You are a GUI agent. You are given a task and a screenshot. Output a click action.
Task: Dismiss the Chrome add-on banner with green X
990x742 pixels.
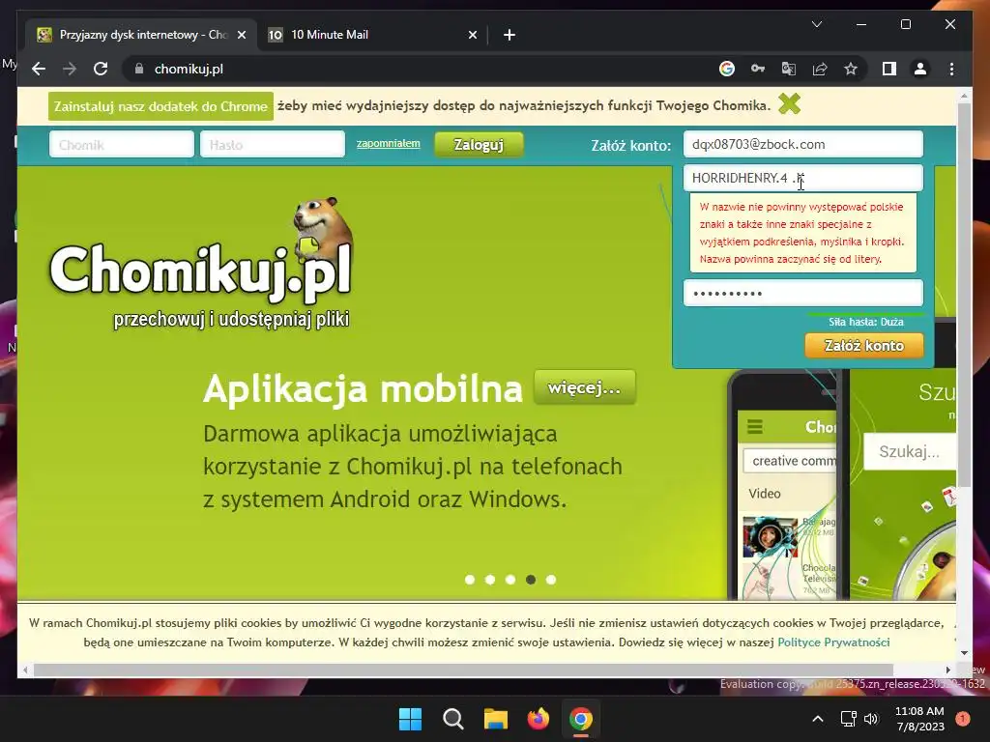[789, 104]
